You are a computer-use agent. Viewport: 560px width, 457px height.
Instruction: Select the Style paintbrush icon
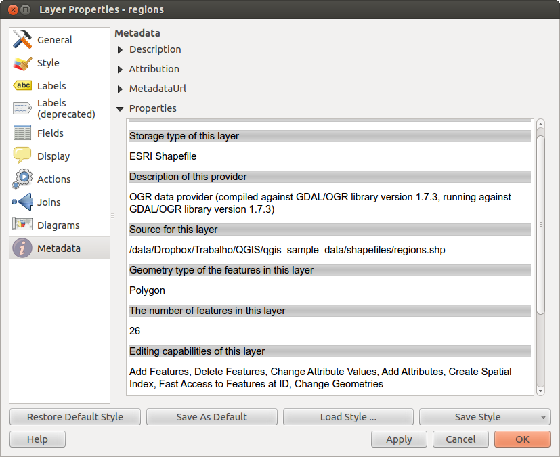(x=22, y=63)
